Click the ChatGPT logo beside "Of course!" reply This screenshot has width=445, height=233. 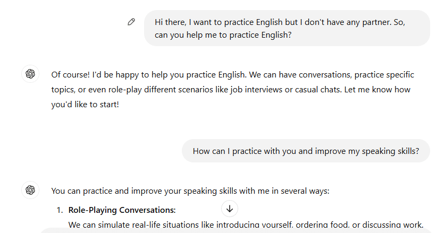pos(30,74)
